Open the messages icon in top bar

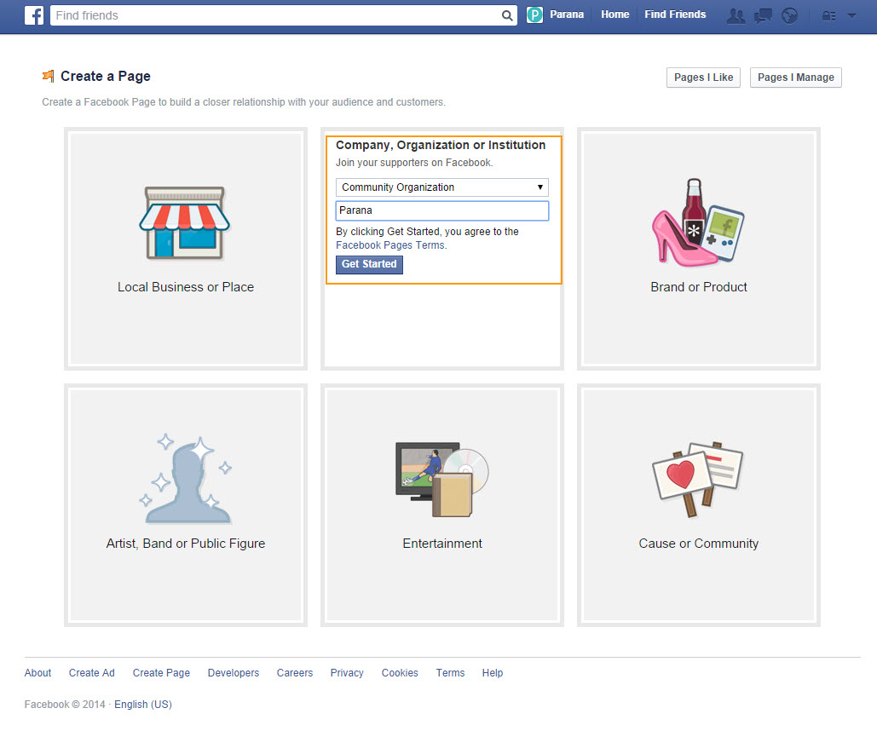click(x=763, y=15)
